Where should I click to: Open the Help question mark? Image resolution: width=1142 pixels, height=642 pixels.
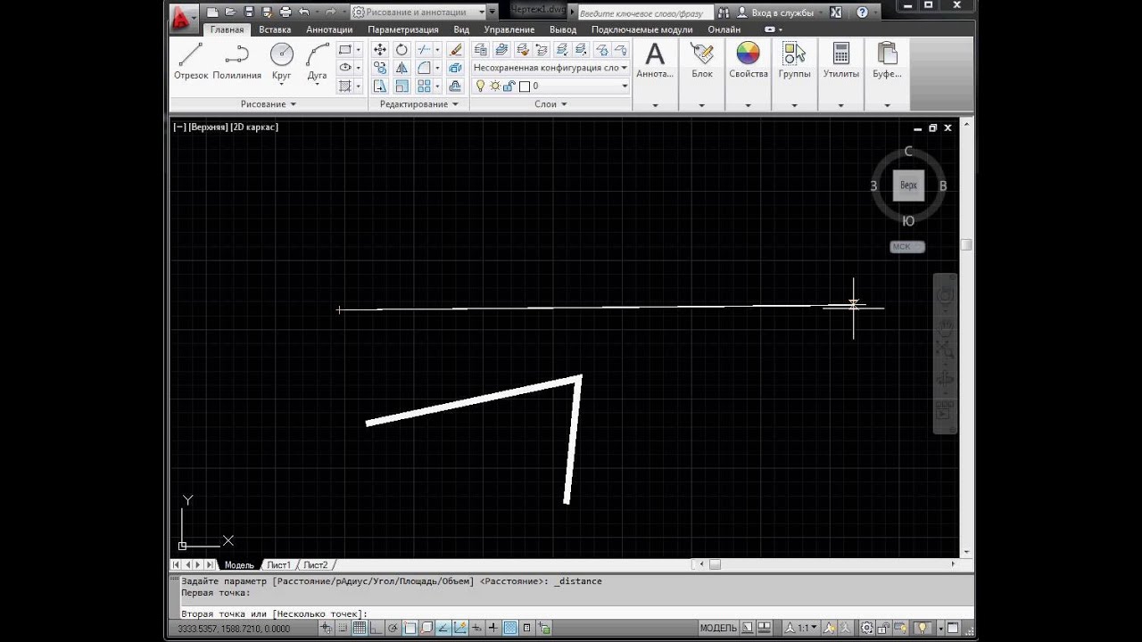[862, 12]
